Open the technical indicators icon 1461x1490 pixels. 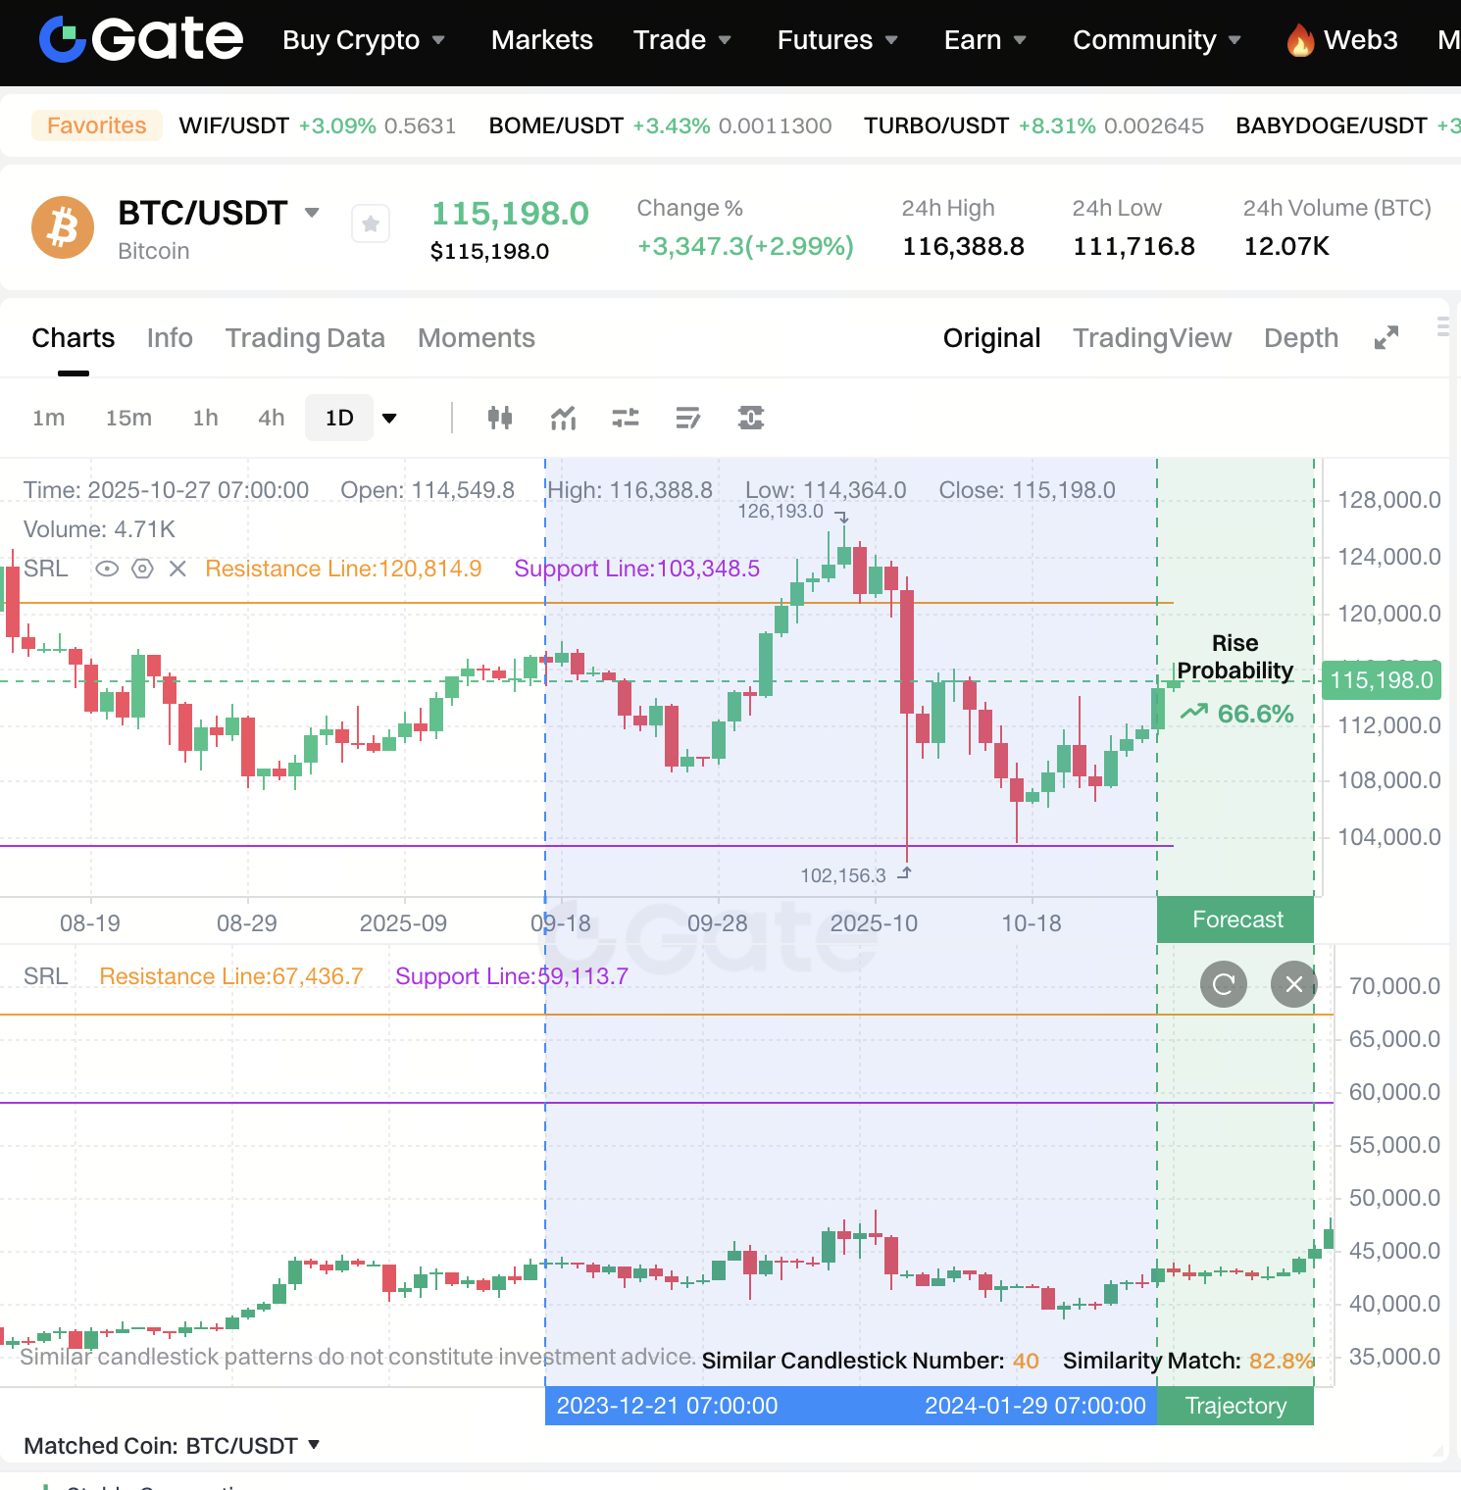point(563,419)
